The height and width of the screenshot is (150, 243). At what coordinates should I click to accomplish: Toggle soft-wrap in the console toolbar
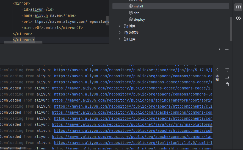tap(227, 70)
